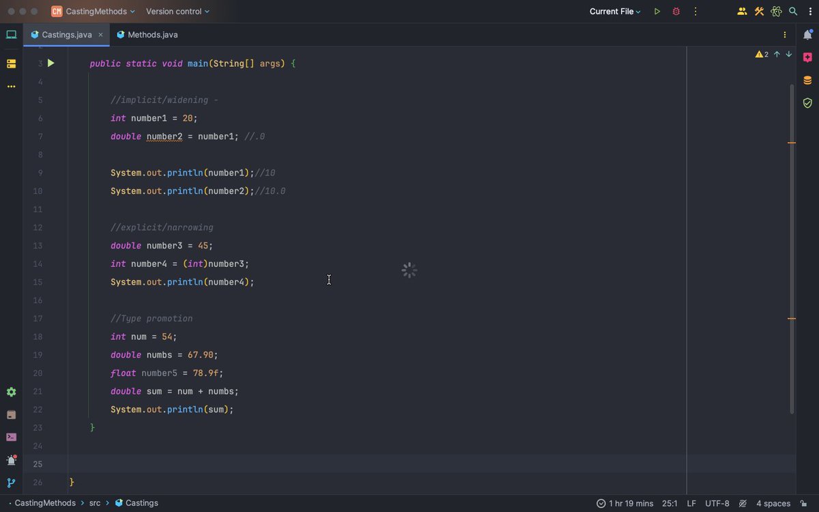Click the comment //Type promotion
This screenshot has width=819, height=512.
click(x=152, y=318)
